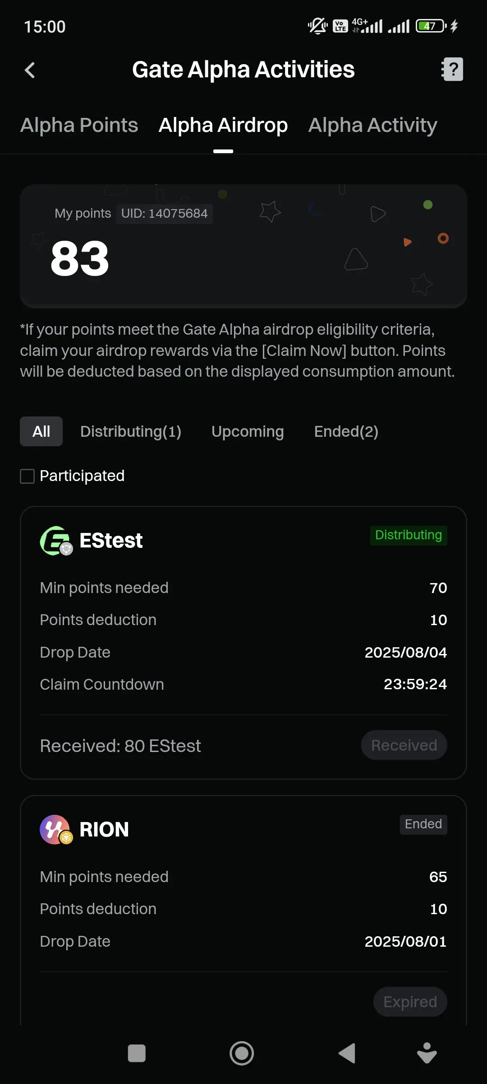Image resolution: width=487 pixels, height=1084 pixels.
Task: Select the Alpha Airdrop tab
Action: 223,125
